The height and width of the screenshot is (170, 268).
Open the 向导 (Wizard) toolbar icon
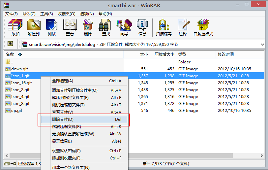[124, 27]
